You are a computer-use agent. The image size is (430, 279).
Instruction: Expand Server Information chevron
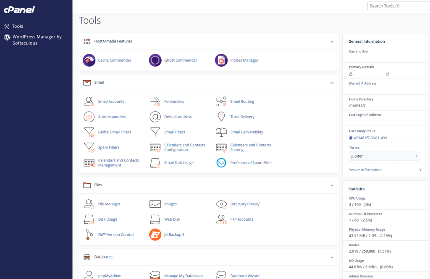pyautogui.click(x=420, y=170)
